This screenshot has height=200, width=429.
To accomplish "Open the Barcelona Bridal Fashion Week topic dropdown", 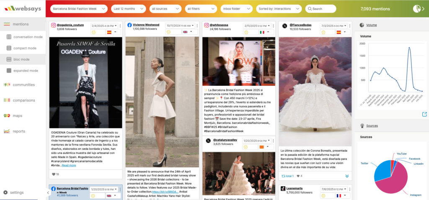I will pyautogui.click(x=78, y=9).
